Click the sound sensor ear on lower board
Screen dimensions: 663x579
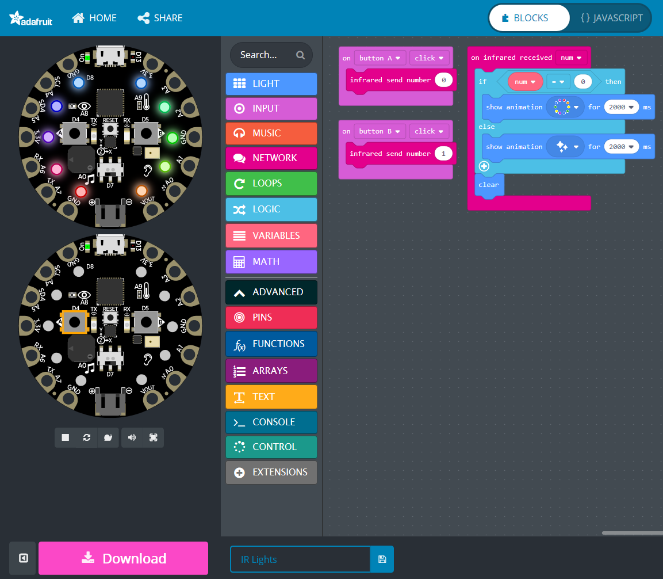click(147, 359)
